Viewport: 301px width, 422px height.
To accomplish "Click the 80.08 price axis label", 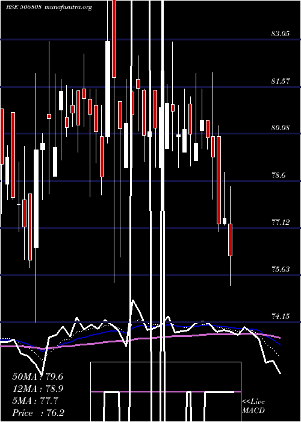I will click(281, 127).
